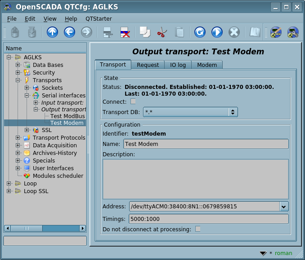305x260 pixels.
Task: Click the first QTStarter module icon
Action: [x=276, y=32]
